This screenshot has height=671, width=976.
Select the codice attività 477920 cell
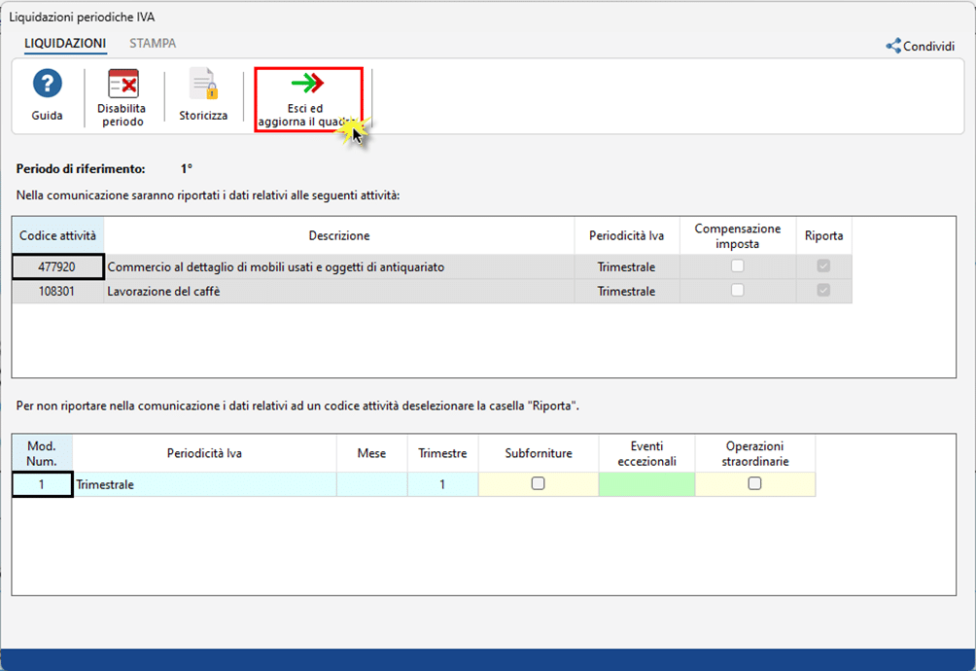pyautogui.click(x=57, y=266)
